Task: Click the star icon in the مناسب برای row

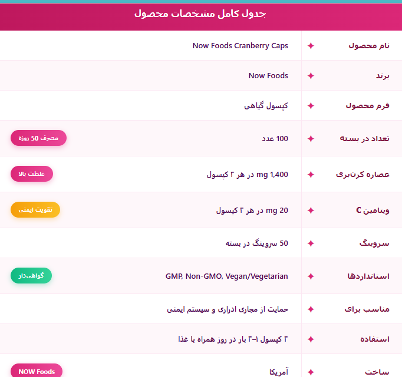Action: pos(311,309)
